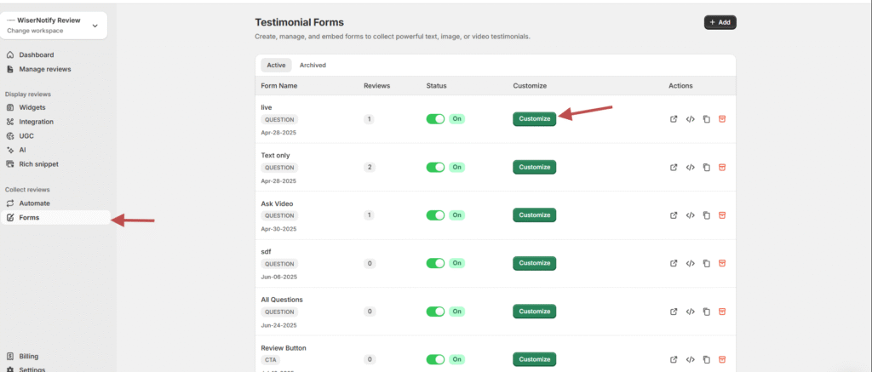Archive the 'live' form with red icon
This screenshot has height=372, width=872.
tap(722, 119)
